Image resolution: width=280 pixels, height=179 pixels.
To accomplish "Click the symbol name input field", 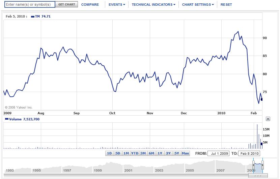I will point(30,5).
